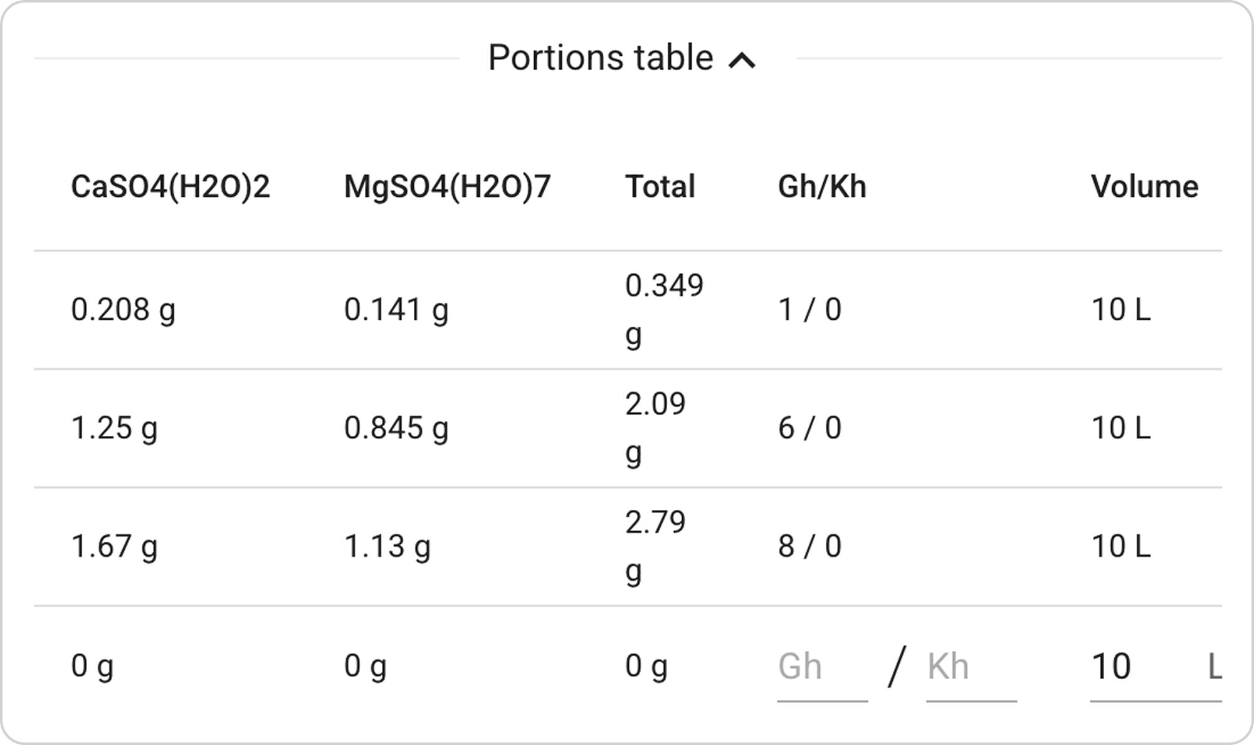The image size is (1254, 745).
Task: Click the 8 / 0 Gh/Kh value
Action: [809, 546]
